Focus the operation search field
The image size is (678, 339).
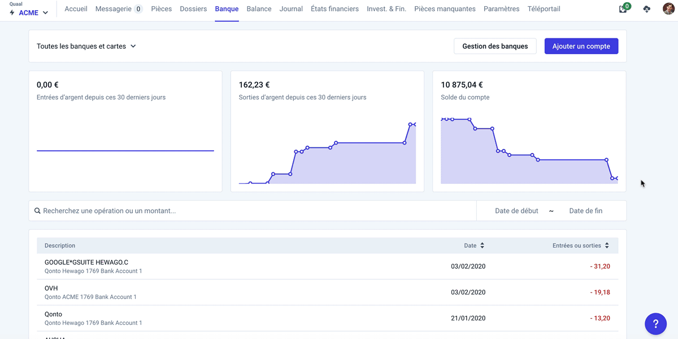[x=253, y=211]
